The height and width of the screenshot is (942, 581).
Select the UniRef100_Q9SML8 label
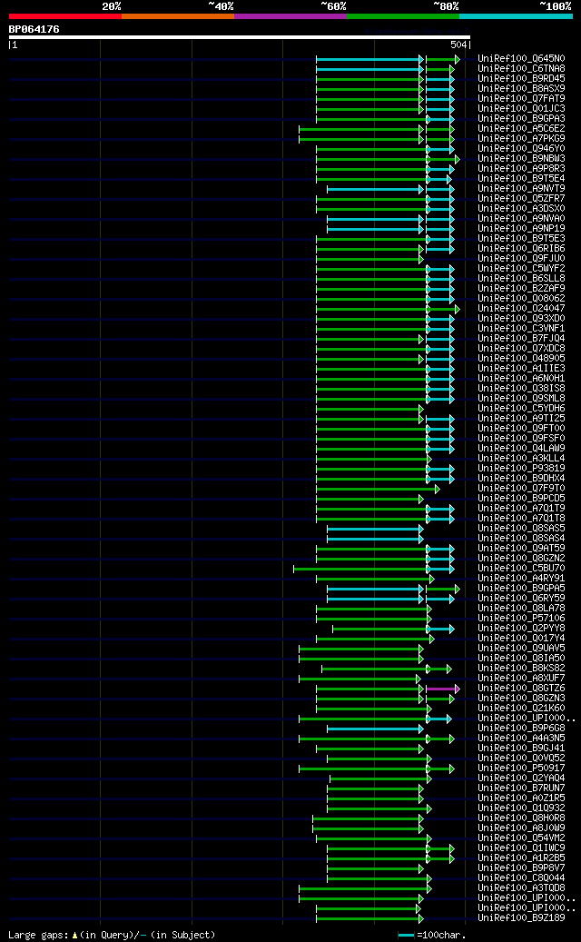pos(521,398)
